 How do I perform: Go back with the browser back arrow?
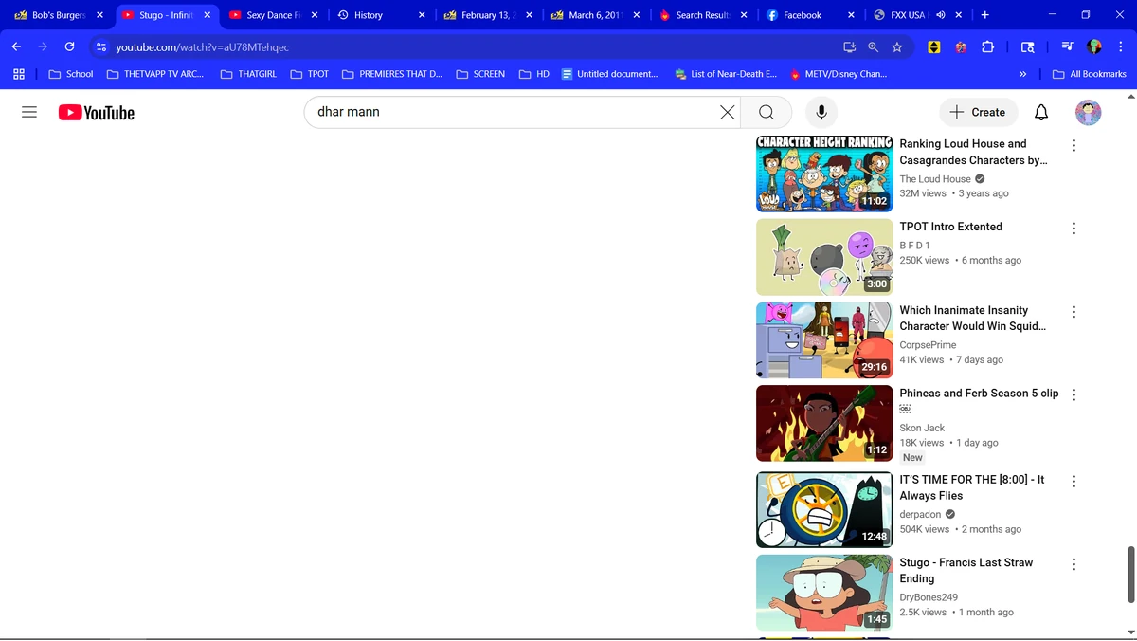15,46
